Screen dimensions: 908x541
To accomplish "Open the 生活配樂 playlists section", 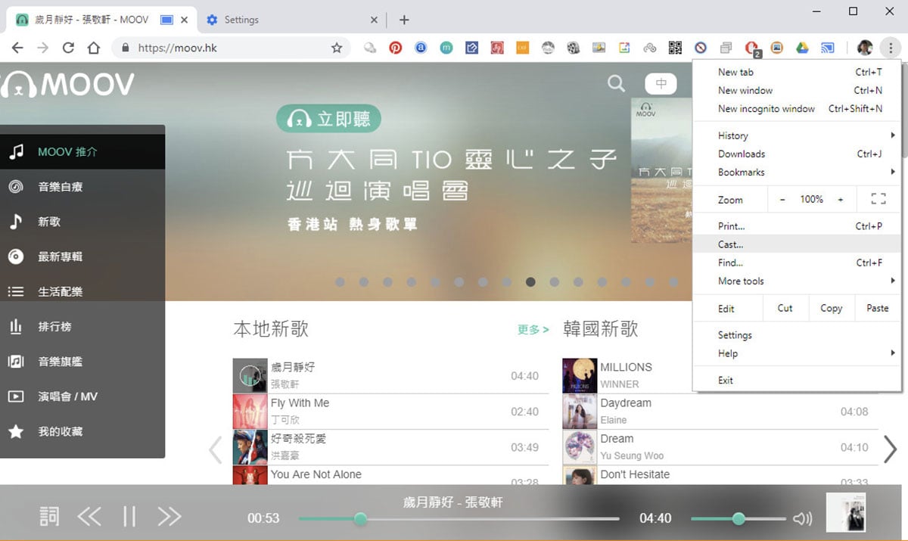I will pos(82,291).
